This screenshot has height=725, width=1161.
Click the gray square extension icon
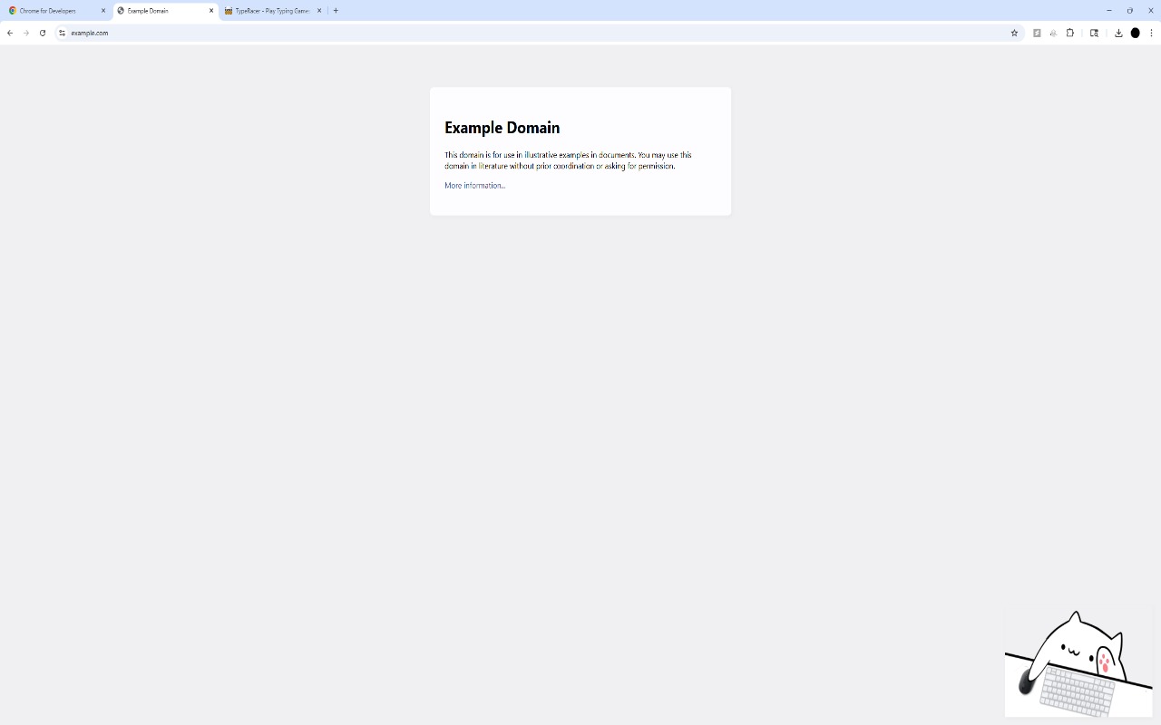click(1037, 33)
